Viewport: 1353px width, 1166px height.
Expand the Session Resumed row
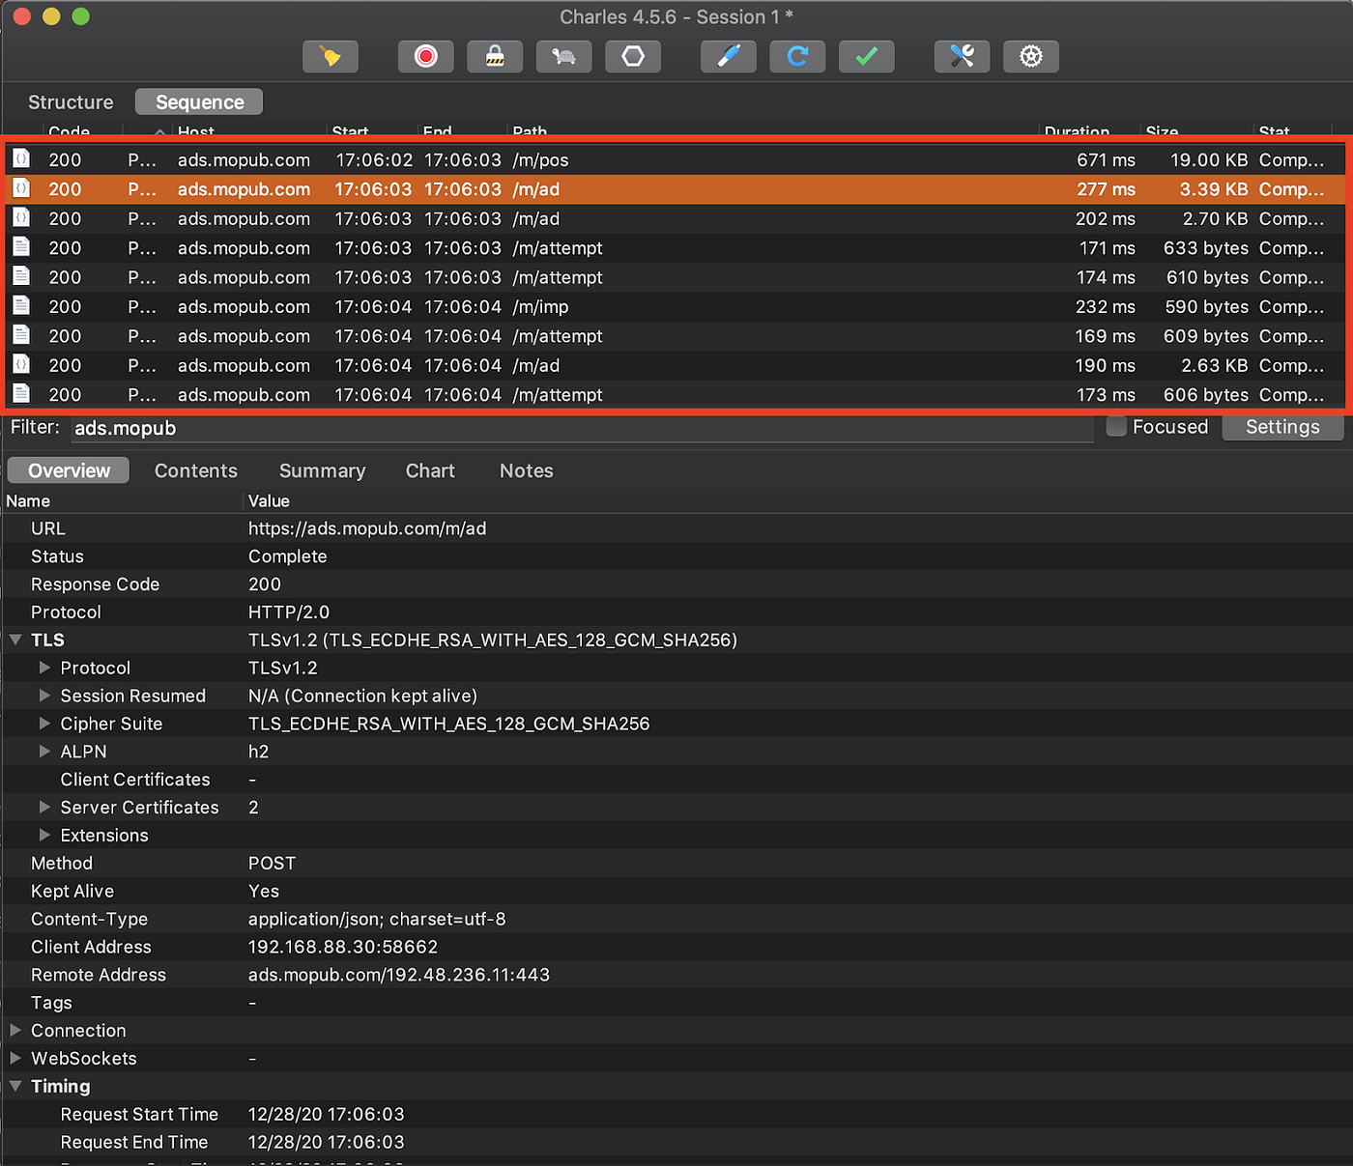point(44,697)
